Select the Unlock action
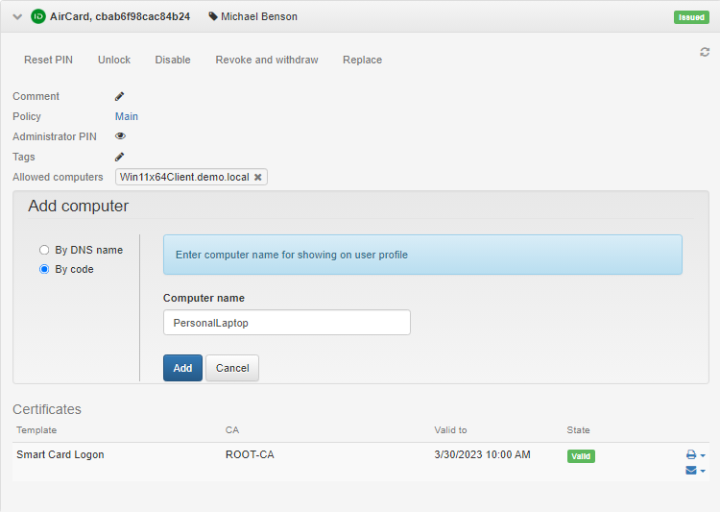720x512 pixels. click(x=114, y=60)
